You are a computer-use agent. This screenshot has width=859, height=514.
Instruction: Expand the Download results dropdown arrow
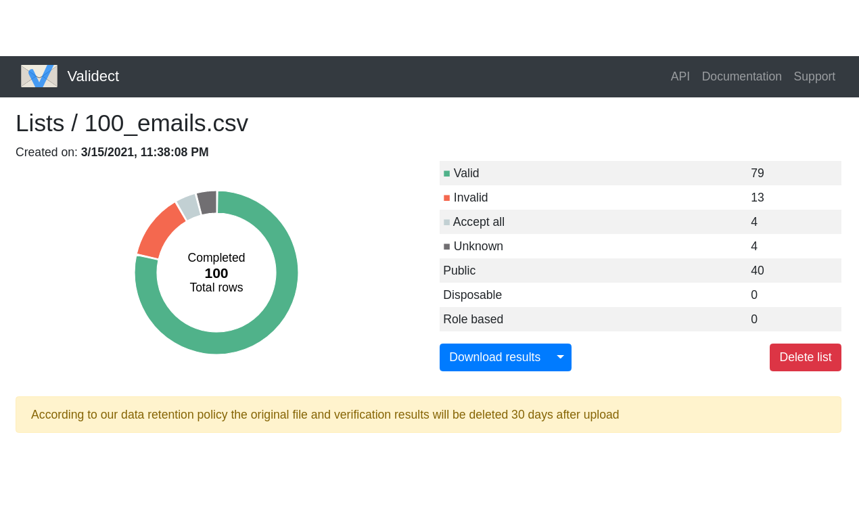click(560, 357)
